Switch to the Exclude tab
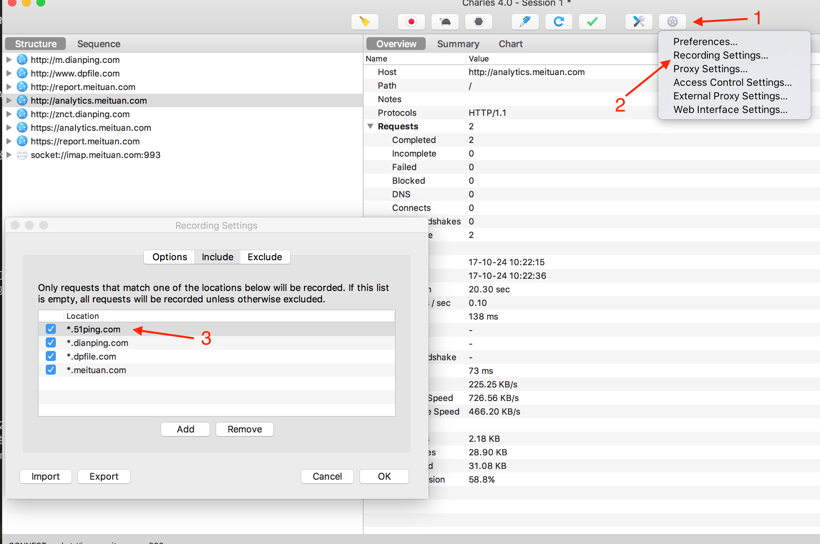Image resolution: width=820 pixels, height=544 pixels. (265, 257)
